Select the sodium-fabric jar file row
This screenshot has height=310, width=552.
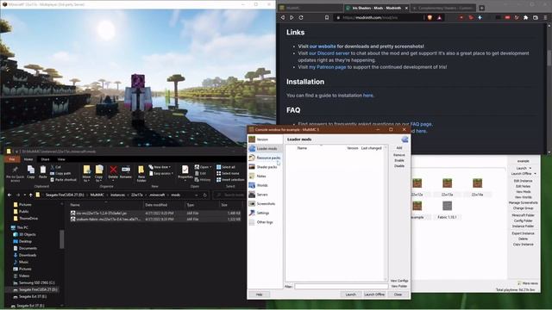pos(156,219)
